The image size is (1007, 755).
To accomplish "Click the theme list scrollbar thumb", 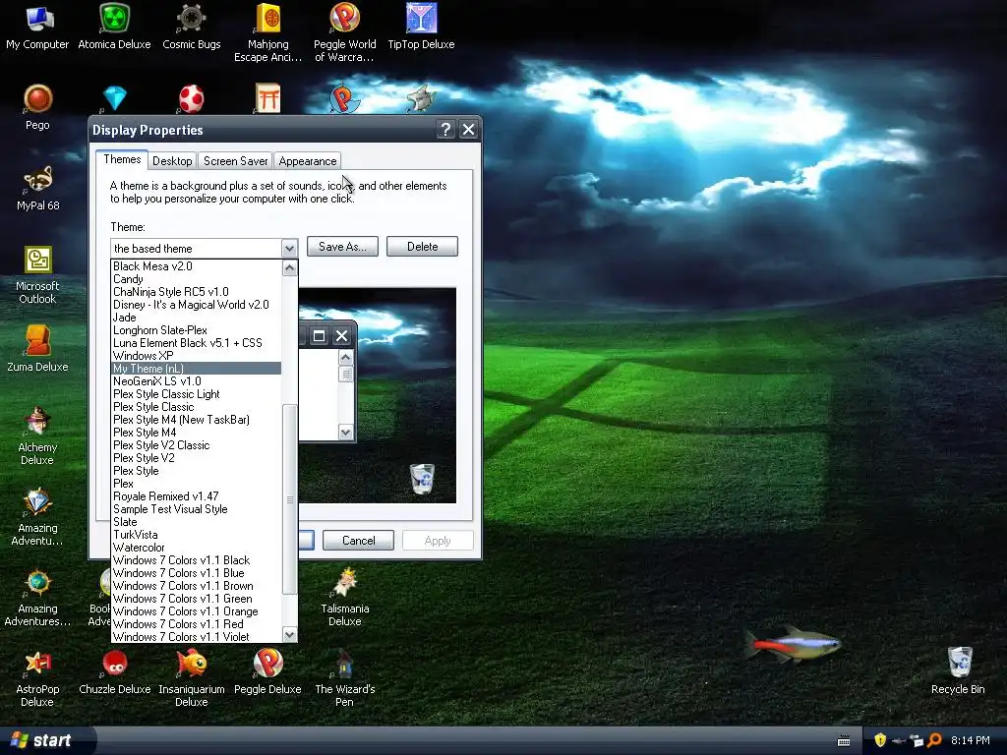I will click(x=290, y=499).
